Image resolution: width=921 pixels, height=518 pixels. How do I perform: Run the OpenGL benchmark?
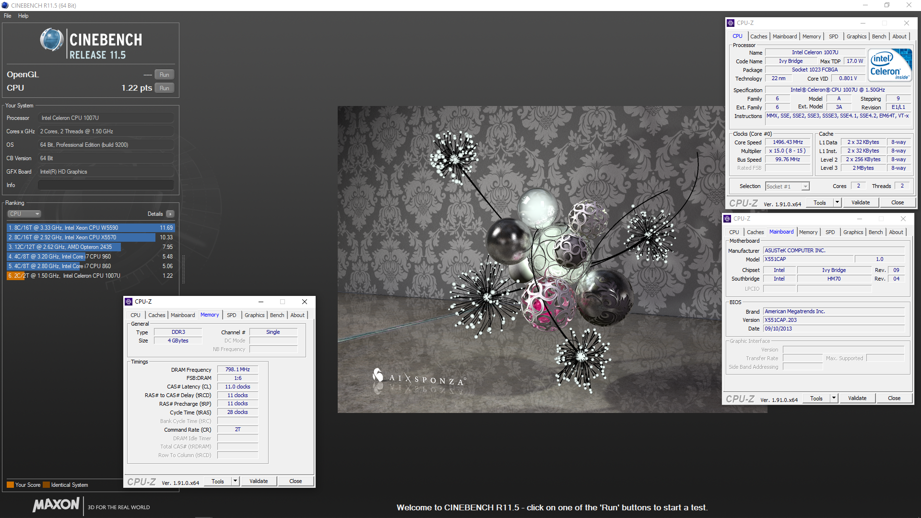point(165,75)
